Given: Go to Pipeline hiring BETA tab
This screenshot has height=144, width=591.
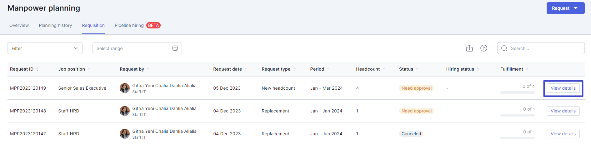Looking at the screenshot, I should [137, 25].
